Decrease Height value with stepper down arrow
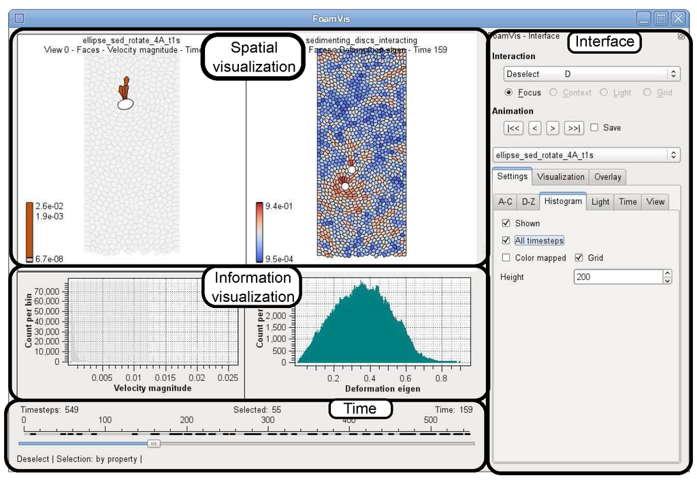The width and height of the screenshot is (697, 480). (x=667, y=280)
